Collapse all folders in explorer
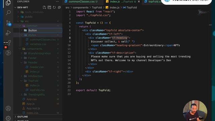215x121 pixels. pos(59,7)
